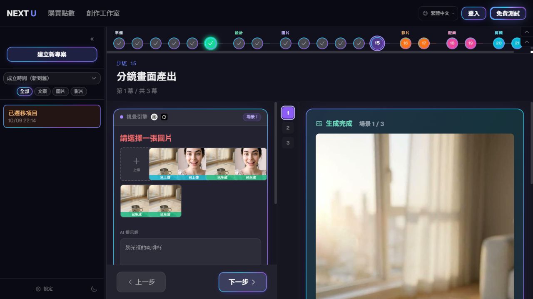Select the OpenAI visual engine icon

154,117
